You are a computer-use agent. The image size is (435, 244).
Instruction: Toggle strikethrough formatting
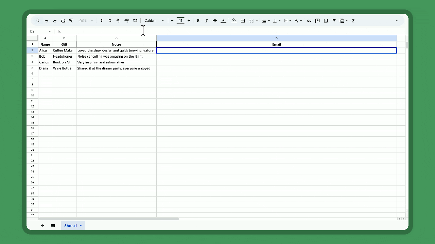tap(215, 21)
